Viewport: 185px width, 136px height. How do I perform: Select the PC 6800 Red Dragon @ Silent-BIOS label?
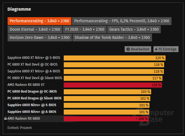[34, 98]
